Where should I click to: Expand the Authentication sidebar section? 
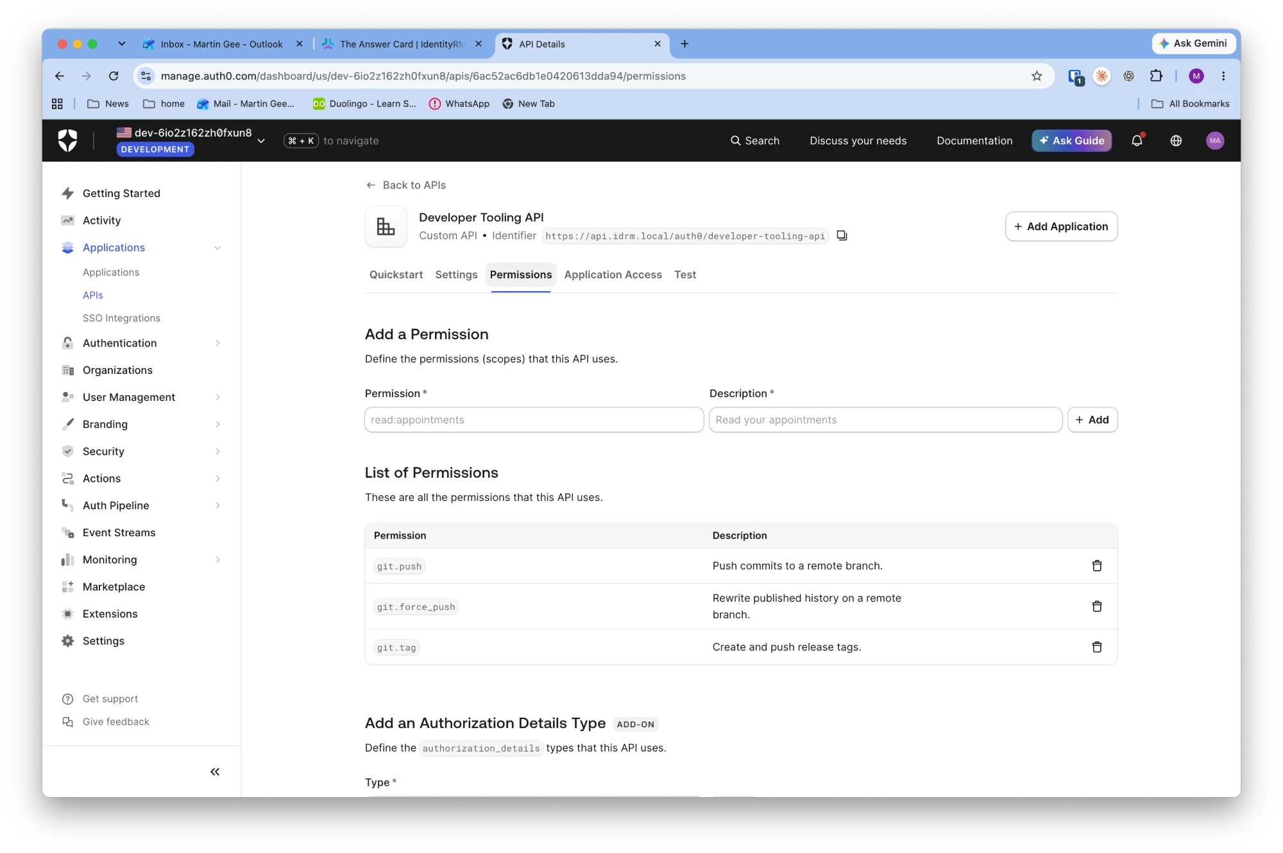tap(217, 343)
